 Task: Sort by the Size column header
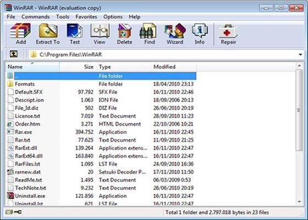pos(78,67)
